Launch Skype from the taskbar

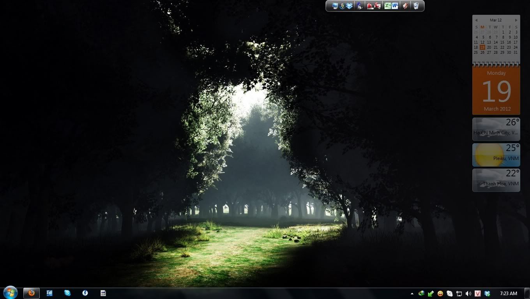[x=67, y=293]
